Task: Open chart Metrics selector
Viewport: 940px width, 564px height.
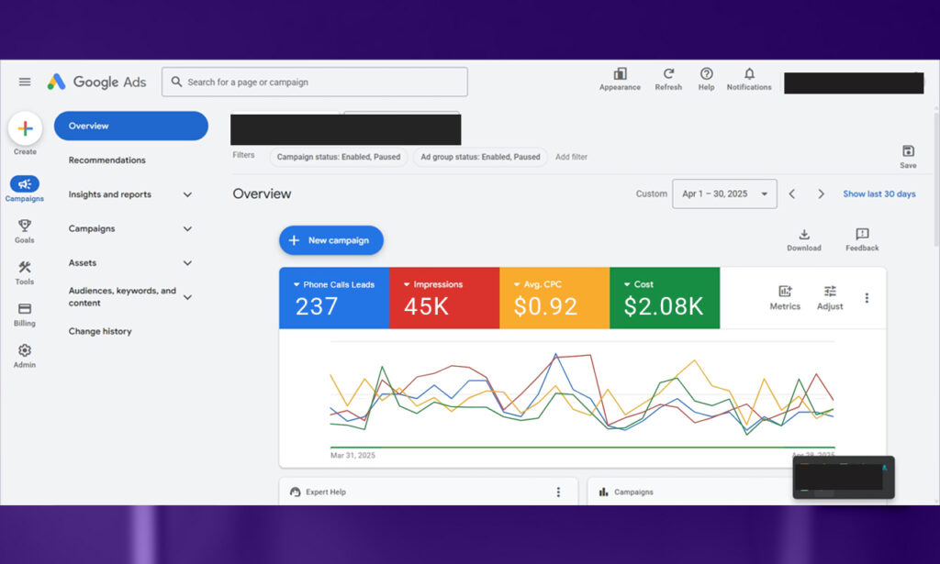Action: (x=785, y=297)
